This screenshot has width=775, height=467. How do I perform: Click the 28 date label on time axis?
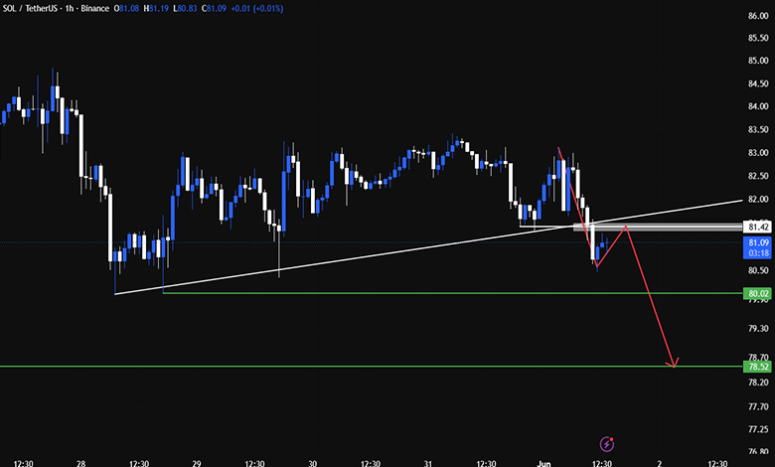point(80,464)
